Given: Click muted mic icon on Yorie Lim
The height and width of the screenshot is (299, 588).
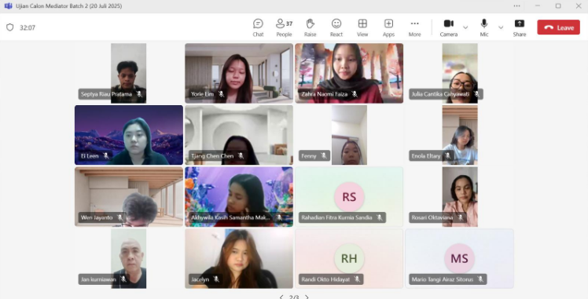Looking at the screenshot, I should [x=221, y=94].
